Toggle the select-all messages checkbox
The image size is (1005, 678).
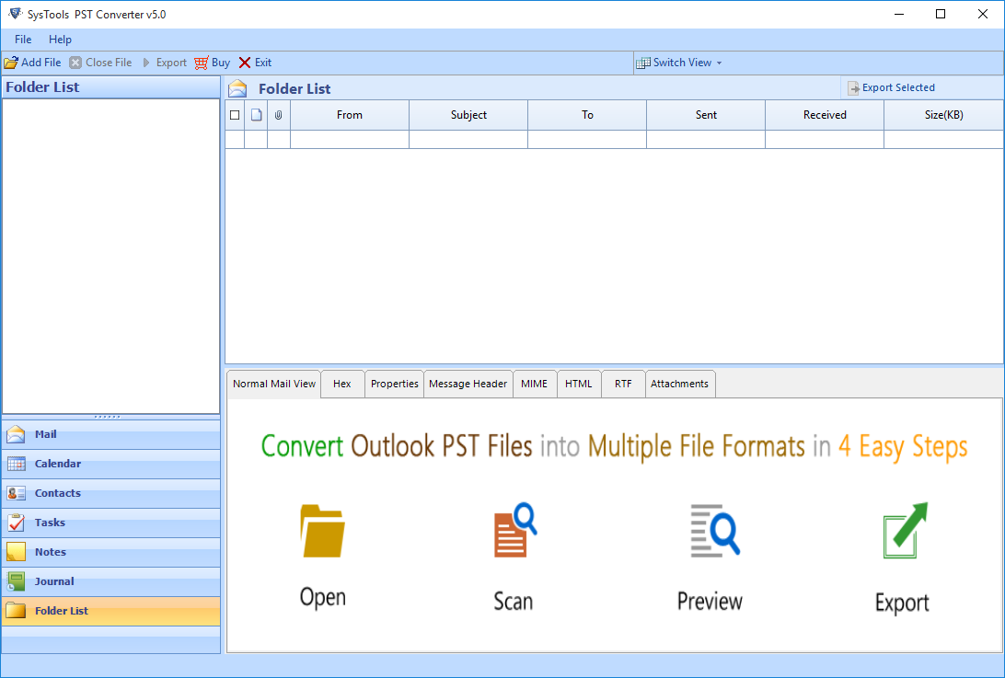click(x=235, y=114)
